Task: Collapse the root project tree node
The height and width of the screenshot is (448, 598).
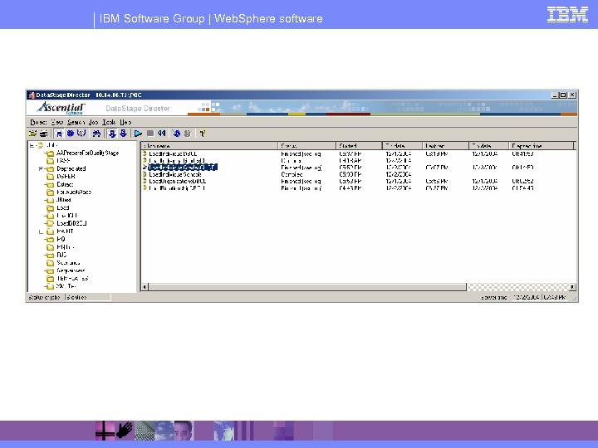Action: [x=32, y=145]
